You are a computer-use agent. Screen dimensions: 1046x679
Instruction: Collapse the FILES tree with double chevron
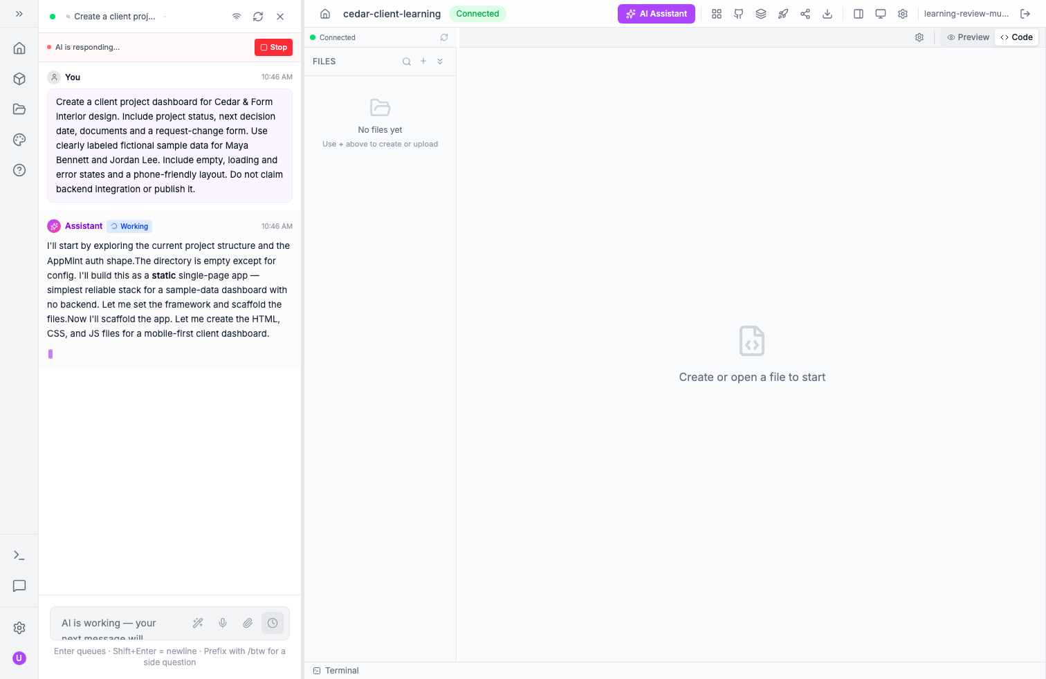click(440, 62)
